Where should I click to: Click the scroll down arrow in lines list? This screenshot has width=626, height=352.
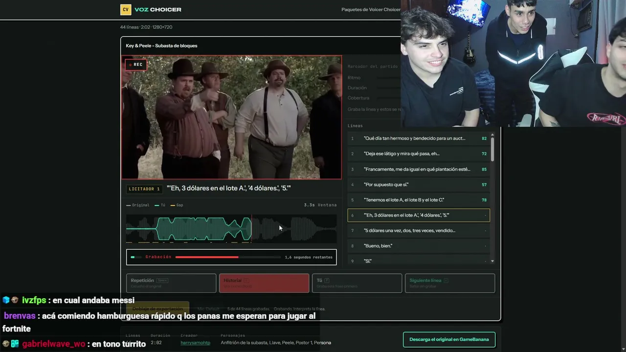[492, 261]
